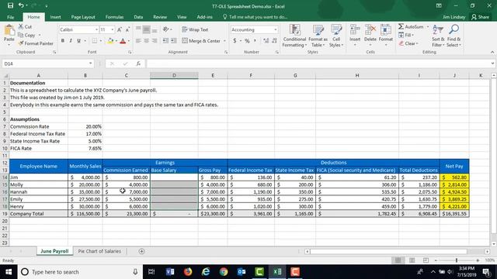The width and height of the screenshot is (497, 279).
Task: Switch to Page Layout view in status bar
Action: [412, 260]
